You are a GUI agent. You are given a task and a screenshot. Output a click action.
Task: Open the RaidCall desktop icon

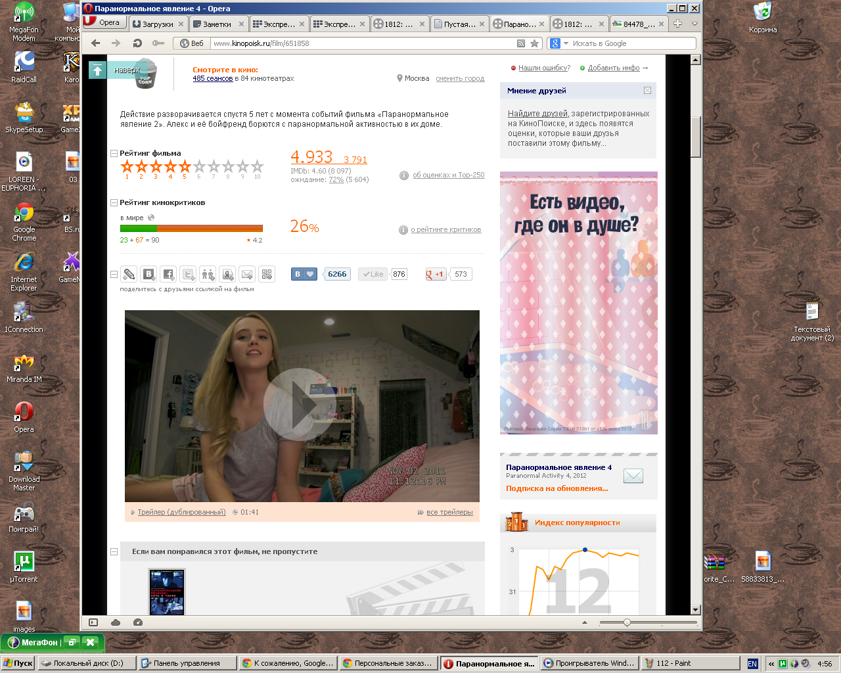pos(24,68)
